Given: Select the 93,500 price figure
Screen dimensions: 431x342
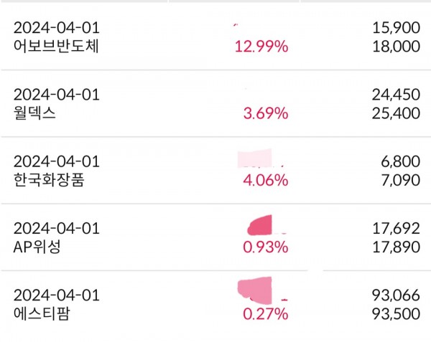Looking at the screenshot, I should (x=395, y=314).
